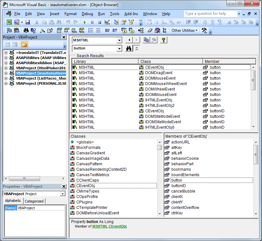This screenshot has width=262, height=241.
Task: Expand the ASAPUtilities project node
Action: [6, 58]
